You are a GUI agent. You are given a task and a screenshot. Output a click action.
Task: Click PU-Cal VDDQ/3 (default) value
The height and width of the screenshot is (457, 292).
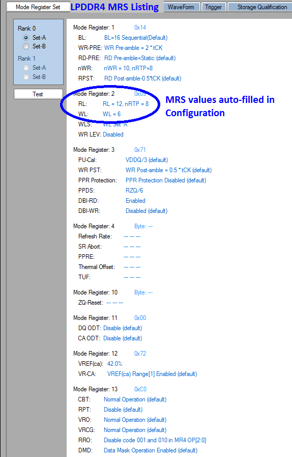[x=147, y=159]
